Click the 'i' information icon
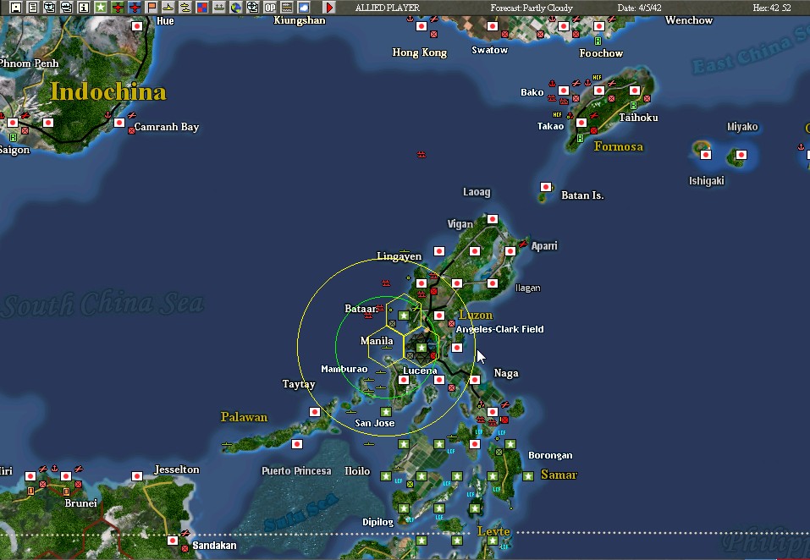The width and height of the screenshot is (810, 560). (x=83, y=8)
